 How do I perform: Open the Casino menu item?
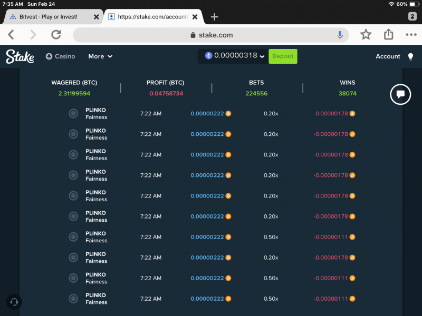click(x=60, y=56)
